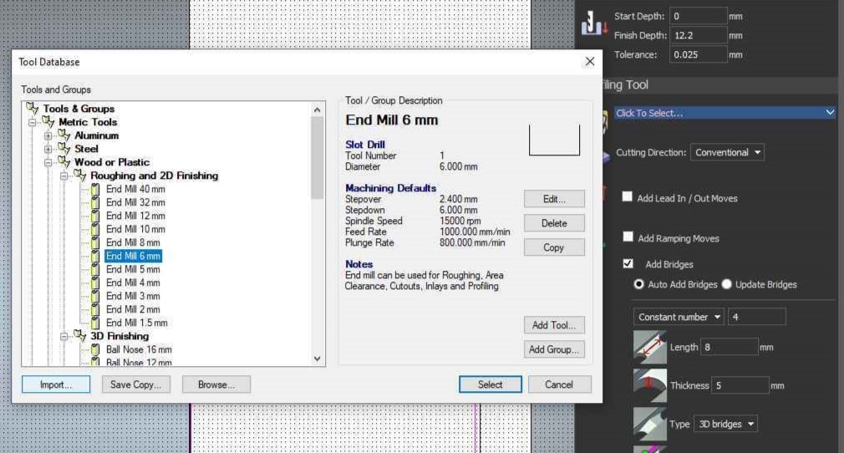Open the Constant number bridges dropdown
The image size is (844, 453).
coord(679,317)
